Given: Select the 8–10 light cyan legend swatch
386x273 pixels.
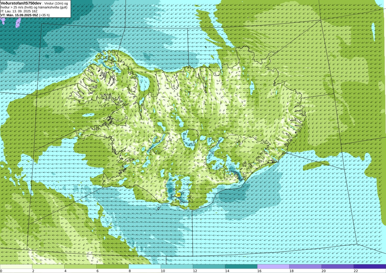Looking at the screenshot, I should (x=145, y=266).
